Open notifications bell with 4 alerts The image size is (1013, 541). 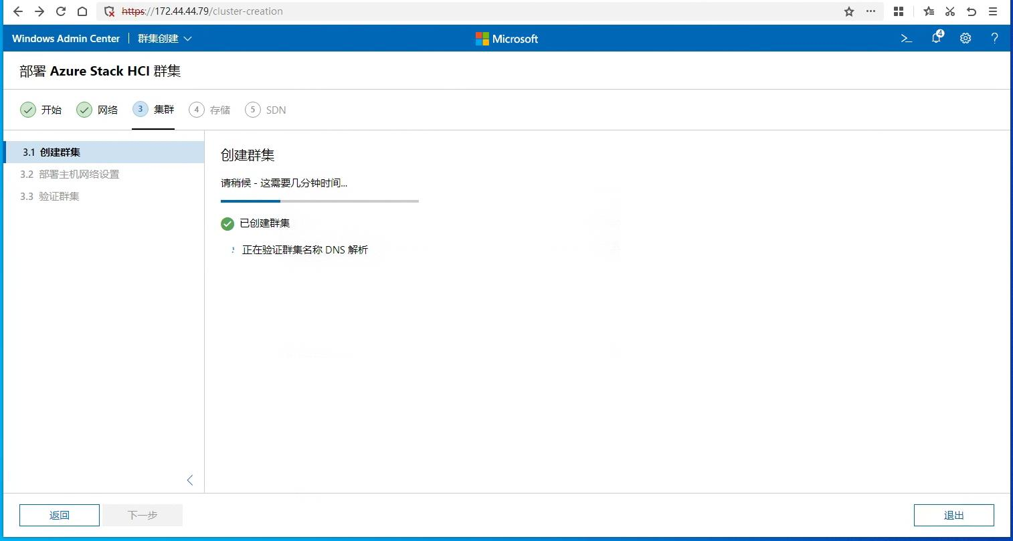pos(937,37)
